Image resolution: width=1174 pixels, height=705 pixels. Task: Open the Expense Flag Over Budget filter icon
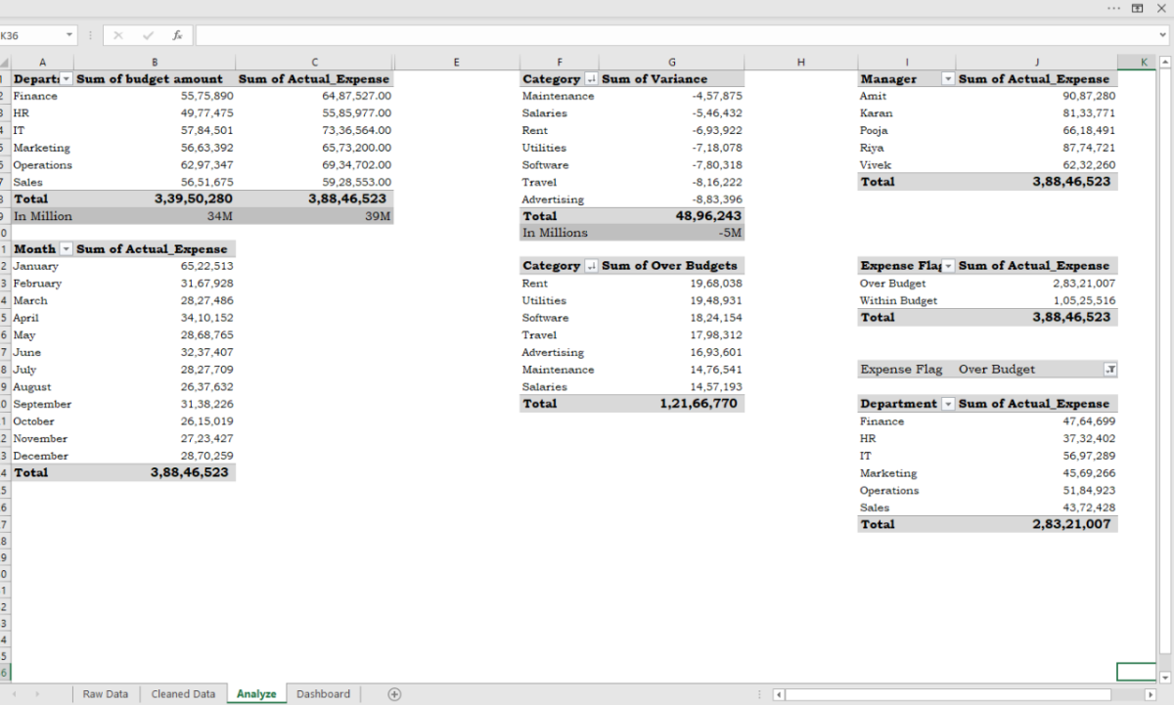coord(1109,370)
